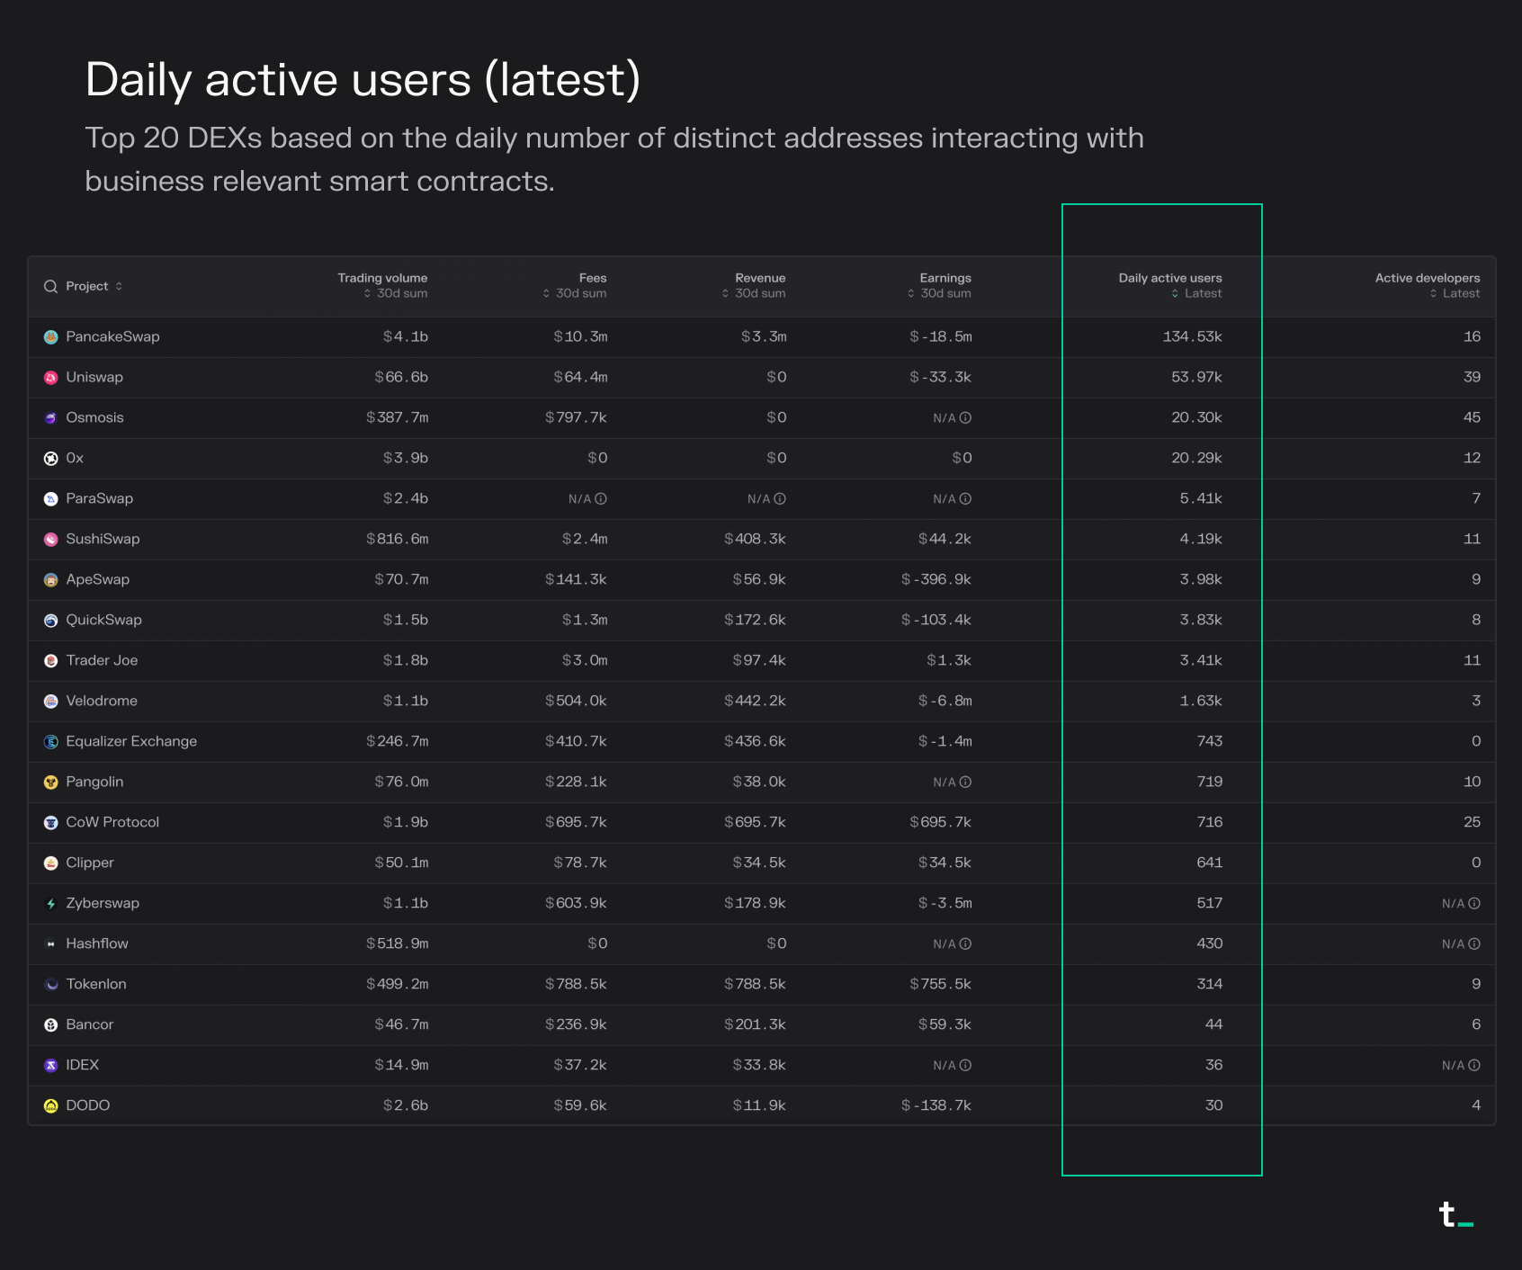Viewport: 1522px width, 1270px height.
Task: Click the info icon in Hashflow Active developers
Action: click(1474, 944)
